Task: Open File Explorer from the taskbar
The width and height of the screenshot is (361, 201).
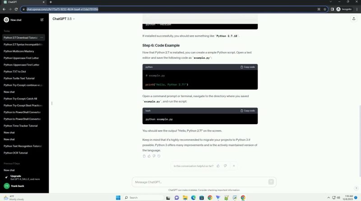Action: (185, 197)
